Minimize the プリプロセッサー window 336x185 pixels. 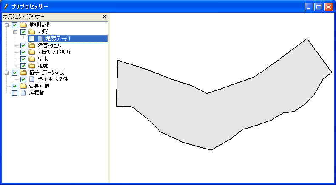[x=309, y=7]
